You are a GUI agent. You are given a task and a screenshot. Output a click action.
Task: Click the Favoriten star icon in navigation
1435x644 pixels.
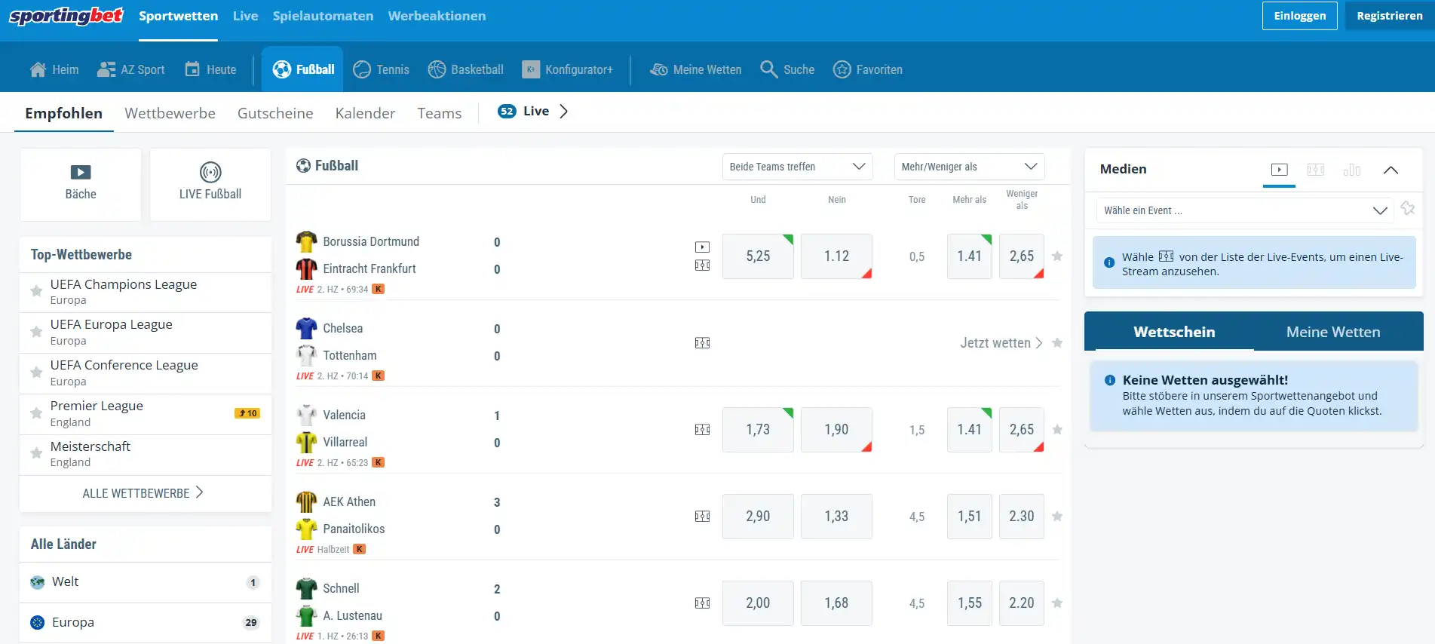coord(842,69)
